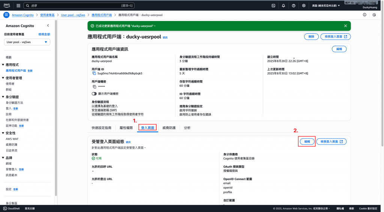Click the sidebar vertical scrollbar

(x=56, y=107)
